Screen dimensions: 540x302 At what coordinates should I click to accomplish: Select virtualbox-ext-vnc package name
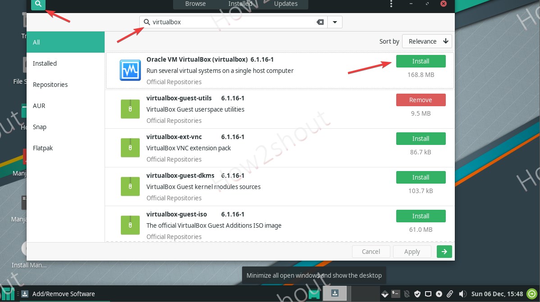pyautogui.click(x=174, y=136)
